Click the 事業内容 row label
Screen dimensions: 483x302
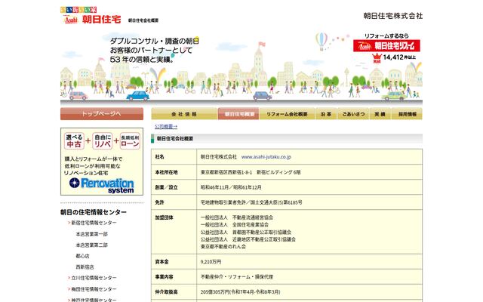[165, 277]
